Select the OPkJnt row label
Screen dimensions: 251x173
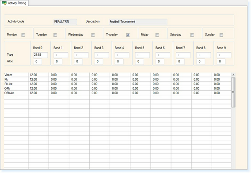[x=9, y=93]
